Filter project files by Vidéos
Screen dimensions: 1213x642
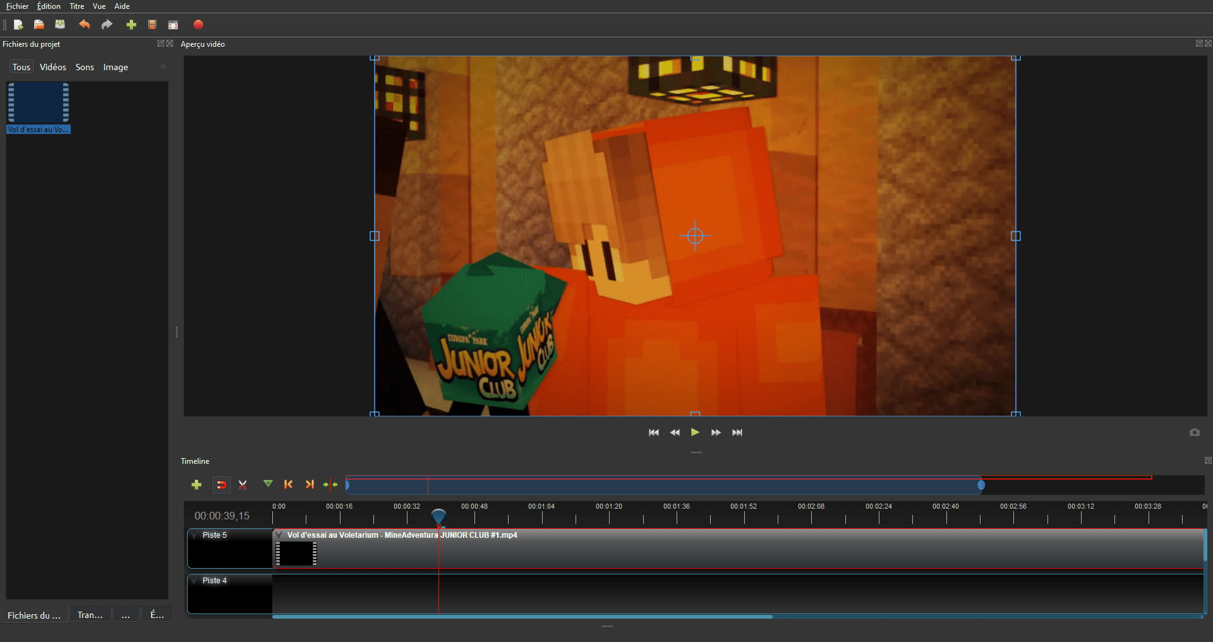[x=53, y=67]
